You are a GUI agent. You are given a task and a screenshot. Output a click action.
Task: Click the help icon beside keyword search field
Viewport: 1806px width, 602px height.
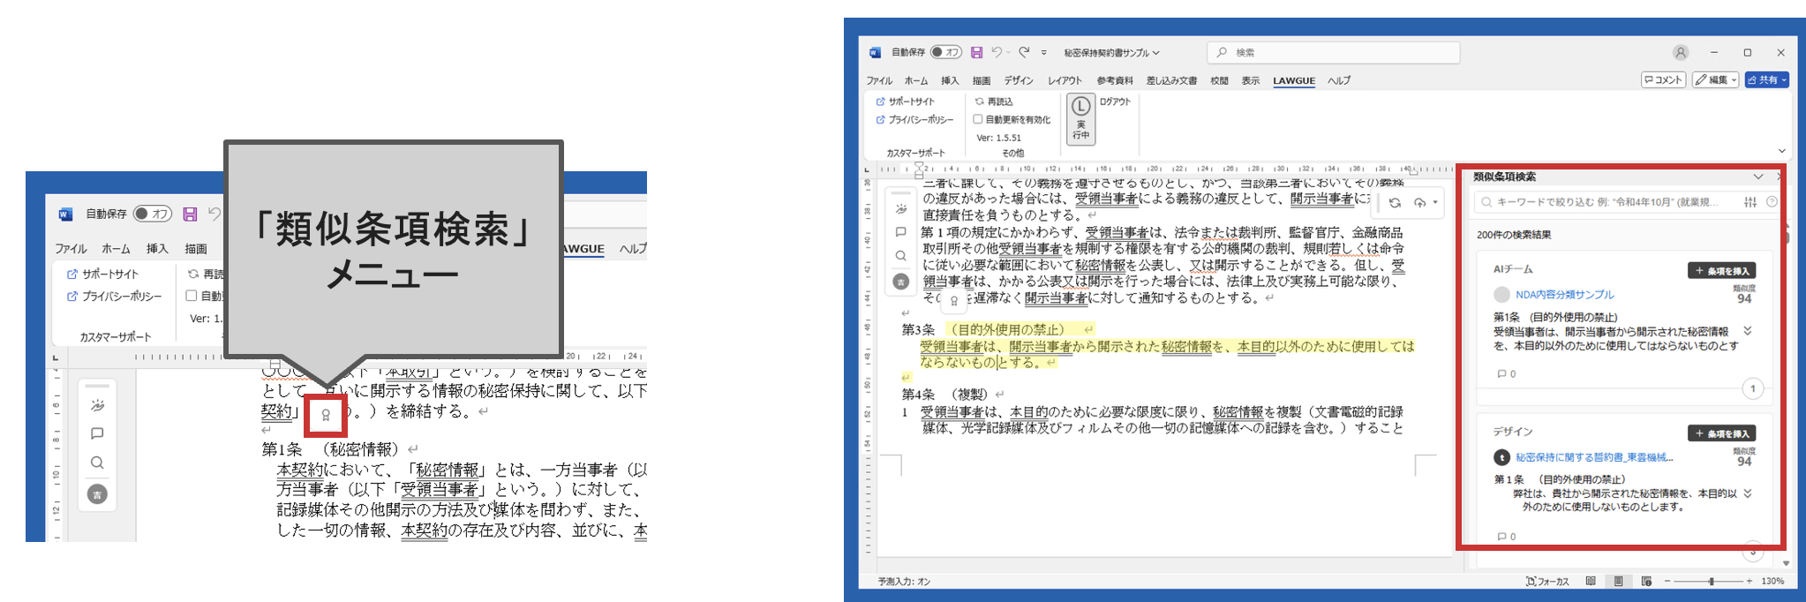(x=1771, y=202)
